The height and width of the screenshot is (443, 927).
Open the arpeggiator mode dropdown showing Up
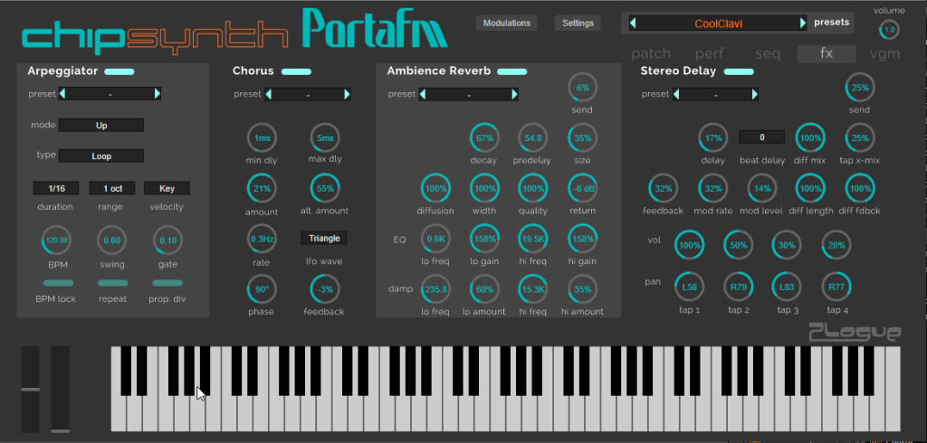pos(100,126)
